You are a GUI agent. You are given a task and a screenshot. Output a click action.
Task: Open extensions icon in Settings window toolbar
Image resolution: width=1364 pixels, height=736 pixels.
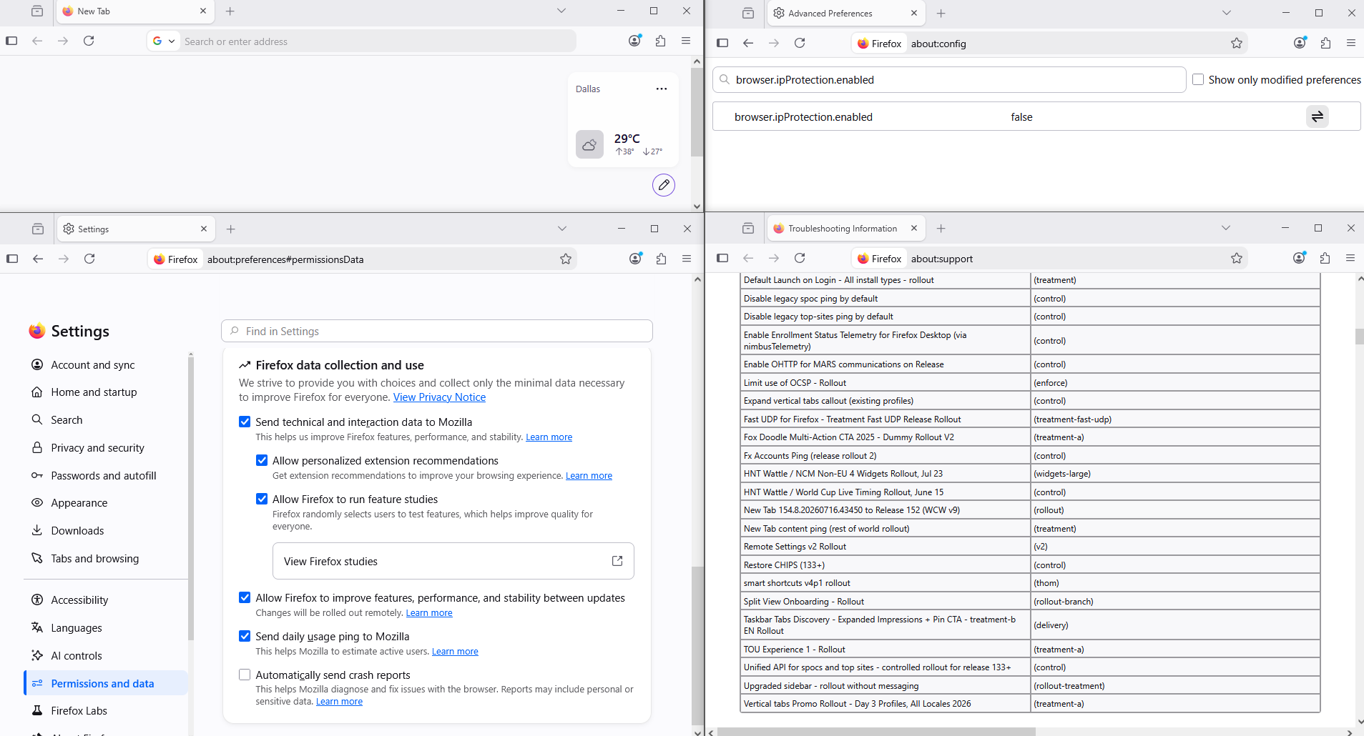tap(661, 259)
